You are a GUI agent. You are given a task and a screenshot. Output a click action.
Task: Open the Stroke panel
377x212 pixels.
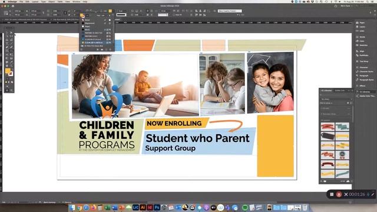click(362, 37)
